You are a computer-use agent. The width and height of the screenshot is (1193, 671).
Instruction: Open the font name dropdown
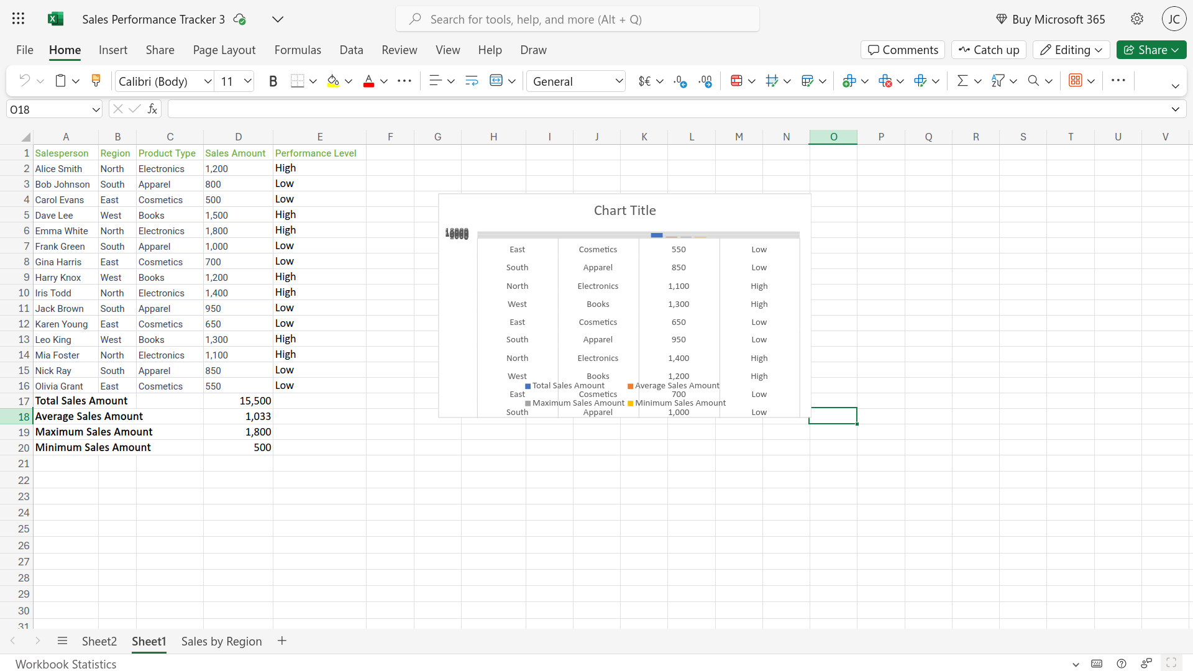click(x=208, y=81)
